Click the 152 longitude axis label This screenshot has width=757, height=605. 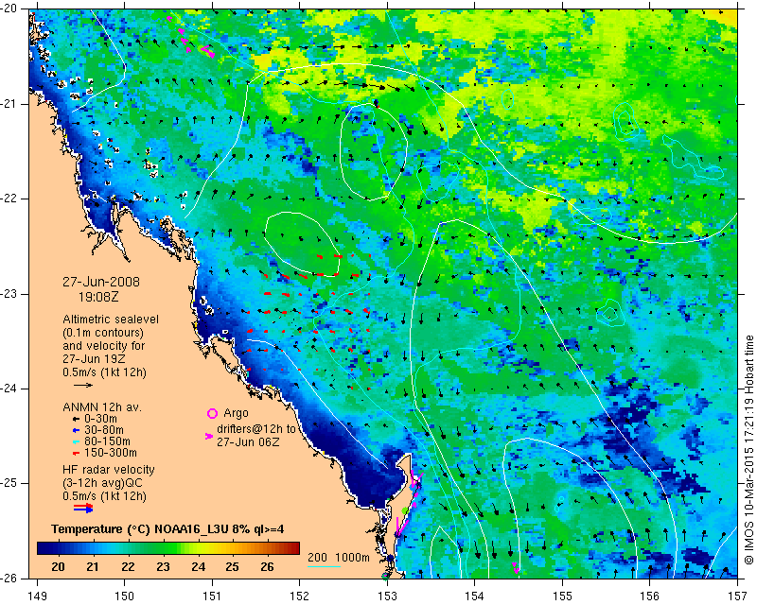[x=299, y=596]
